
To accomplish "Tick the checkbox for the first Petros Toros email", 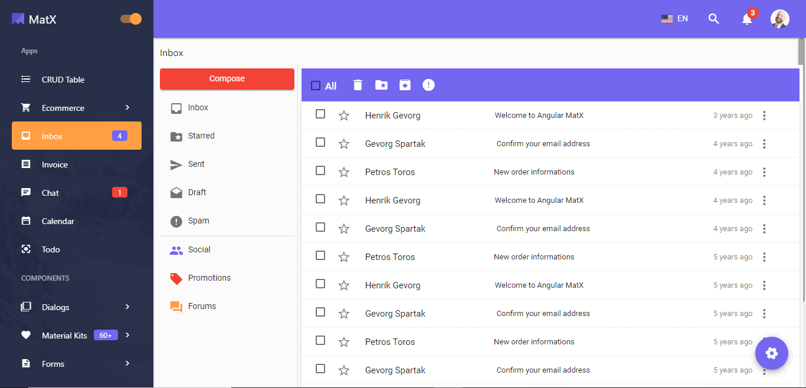I will pyautogui.click(x=320, y=171).
